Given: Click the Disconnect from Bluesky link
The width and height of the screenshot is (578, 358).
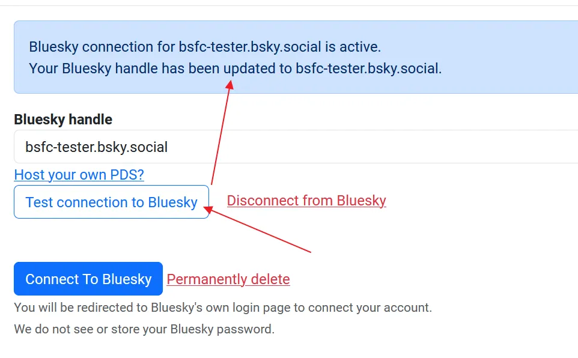Looking at the screenshot, I should pyautogui.click(x=306, y=201).
